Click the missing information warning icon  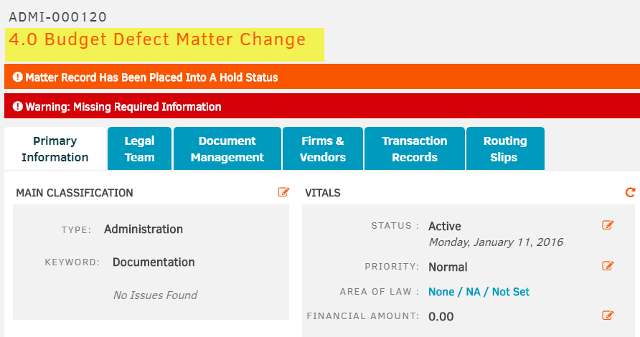click(x=17, y=107)
